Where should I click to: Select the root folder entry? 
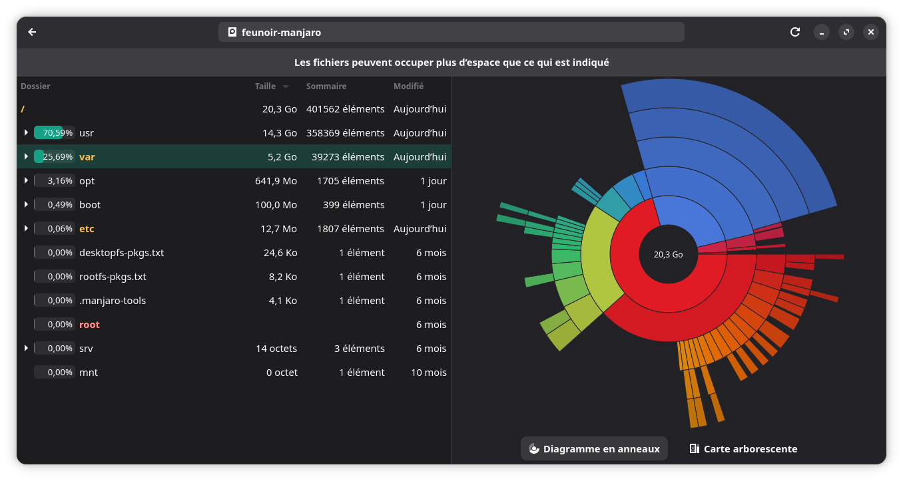[89, 325]
